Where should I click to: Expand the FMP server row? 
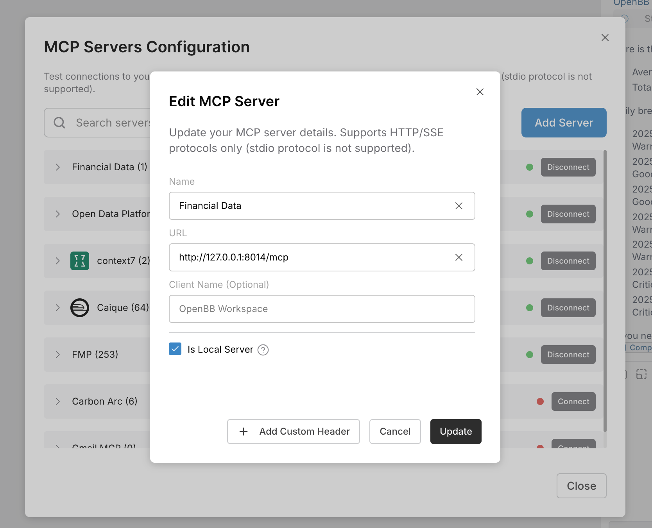pyautogui.click(x=58, y=355)
